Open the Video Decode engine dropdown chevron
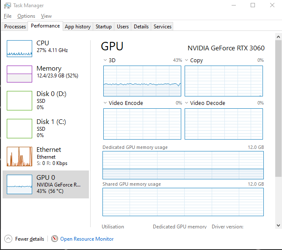Screen dimensions: 282x250 [x=186, y=103]
